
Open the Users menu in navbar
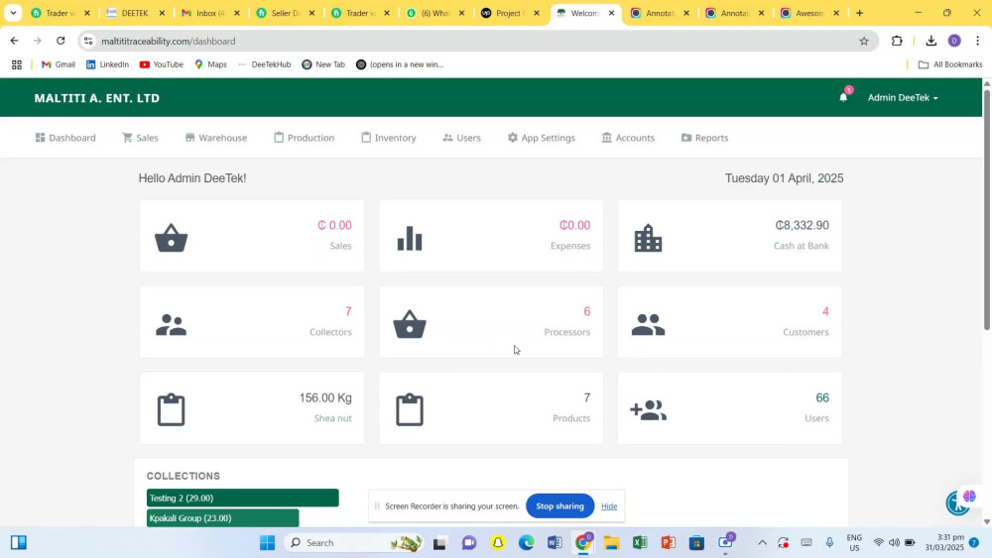pyautogui.click(x=462, y=138)
